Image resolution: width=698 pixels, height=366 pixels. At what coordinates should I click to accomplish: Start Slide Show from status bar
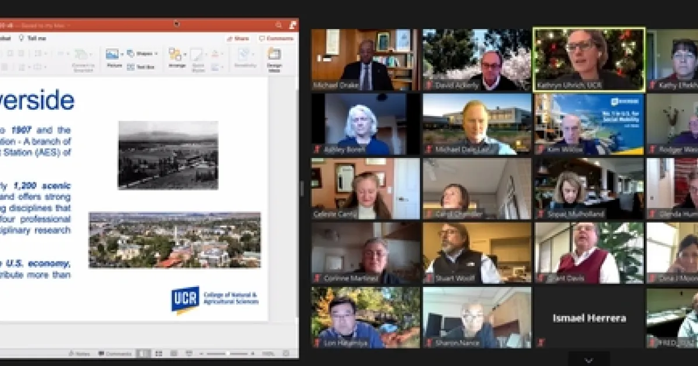190,353
